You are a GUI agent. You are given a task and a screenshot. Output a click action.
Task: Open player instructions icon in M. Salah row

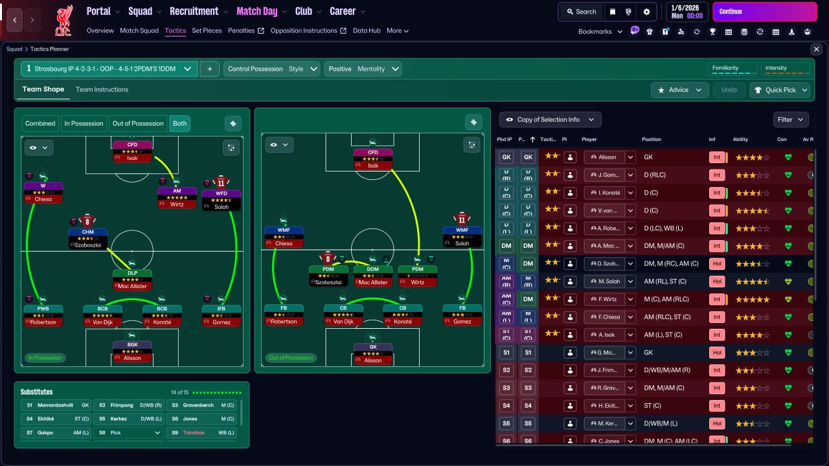pos(570,282)
